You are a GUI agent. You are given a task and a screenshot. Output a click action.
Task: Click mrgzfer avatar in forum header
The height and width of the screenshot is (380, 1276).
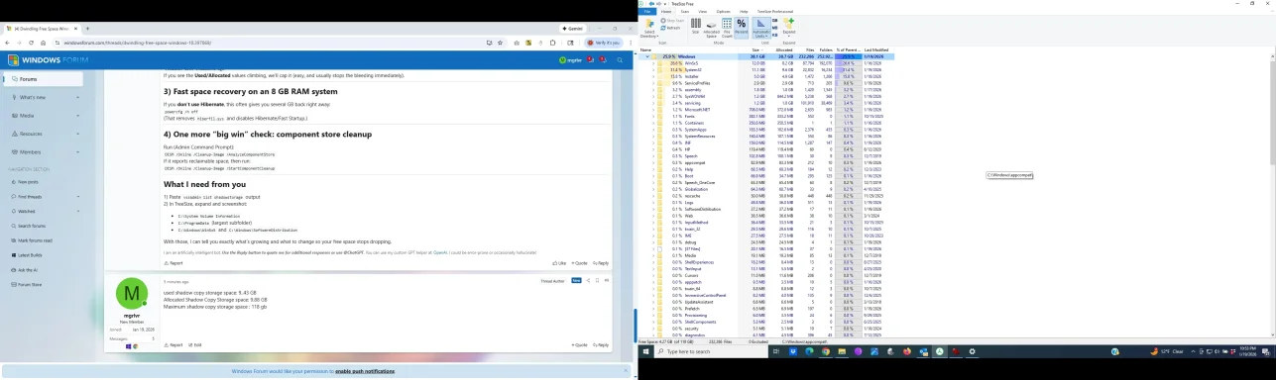click(x=562, y=60)
